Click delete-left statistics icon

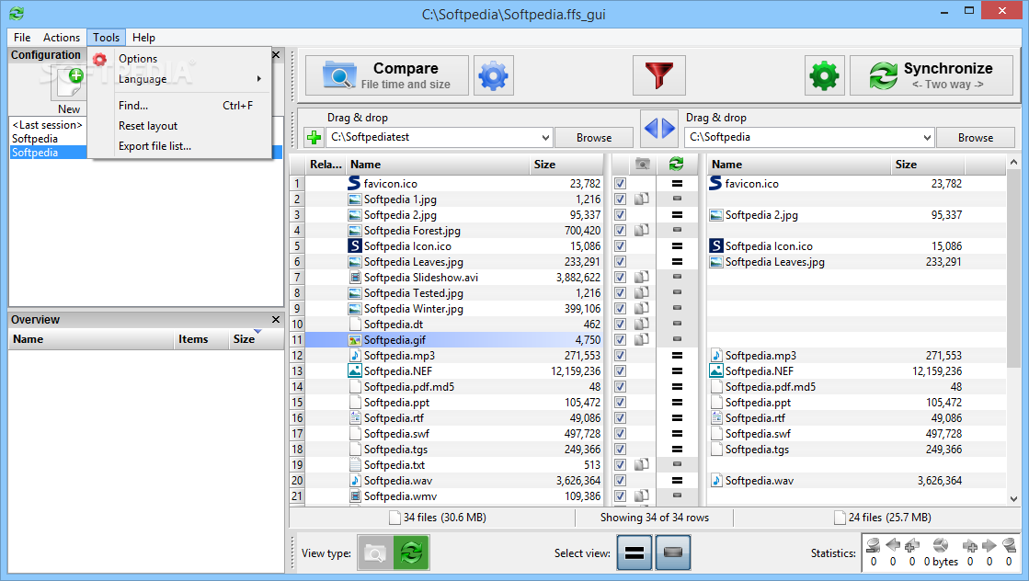874,545
